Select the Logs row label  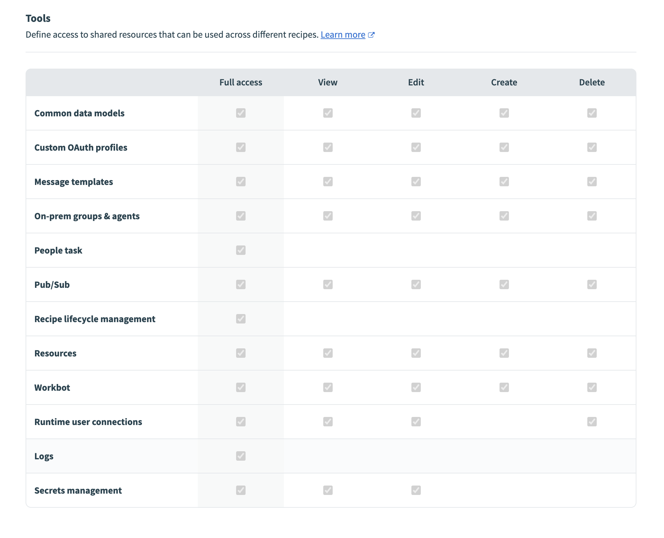click(44, 456)
